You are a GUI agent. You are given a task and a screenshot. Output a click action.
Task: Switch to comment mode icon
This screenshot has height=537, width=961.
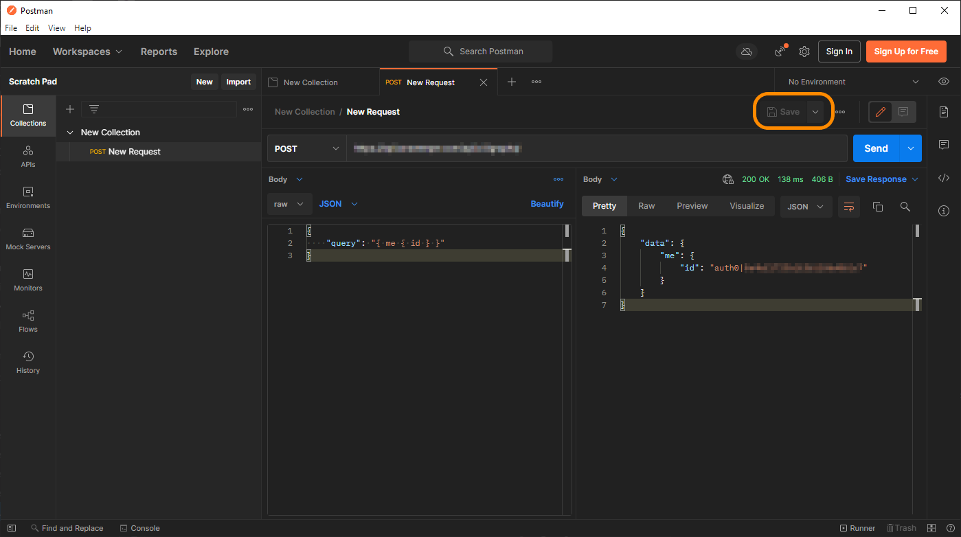coord(903,112)
